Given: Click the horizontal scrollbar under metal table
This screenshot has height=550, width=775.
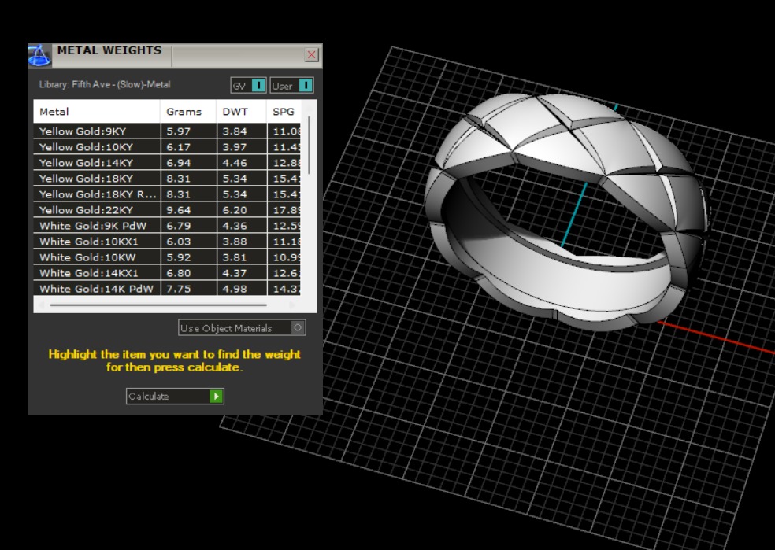Looking at the screenshot, I should coord(158,305).
